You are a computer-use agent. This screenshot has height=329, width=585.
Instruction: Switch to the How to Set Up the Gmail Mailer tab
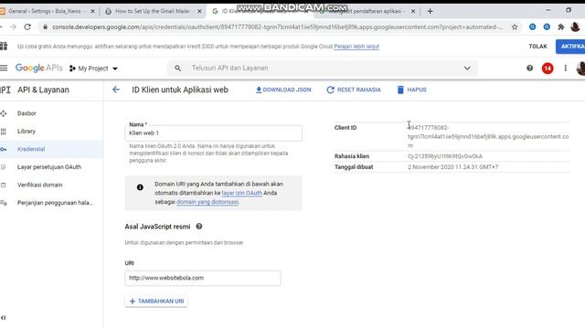coord(153,11)
